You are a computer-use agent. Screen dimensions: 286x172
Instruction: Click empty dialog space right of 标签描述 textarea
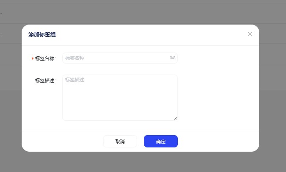[216, 97]
